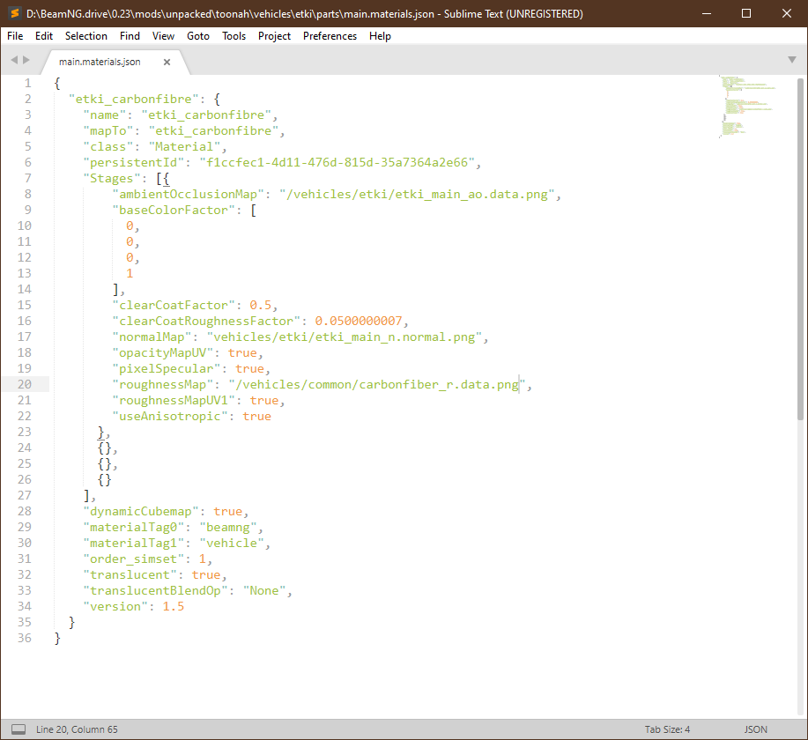Click the "roughnessMapUV1" key
This screenshot has height=740, width=808.
[174, 401]
